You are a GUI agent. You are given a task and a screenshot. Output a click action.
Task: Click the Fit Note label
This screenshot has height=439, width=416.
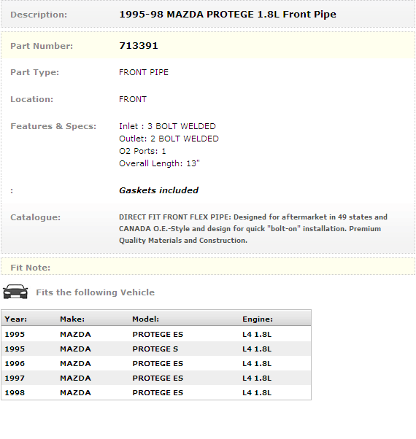point(30,268)
